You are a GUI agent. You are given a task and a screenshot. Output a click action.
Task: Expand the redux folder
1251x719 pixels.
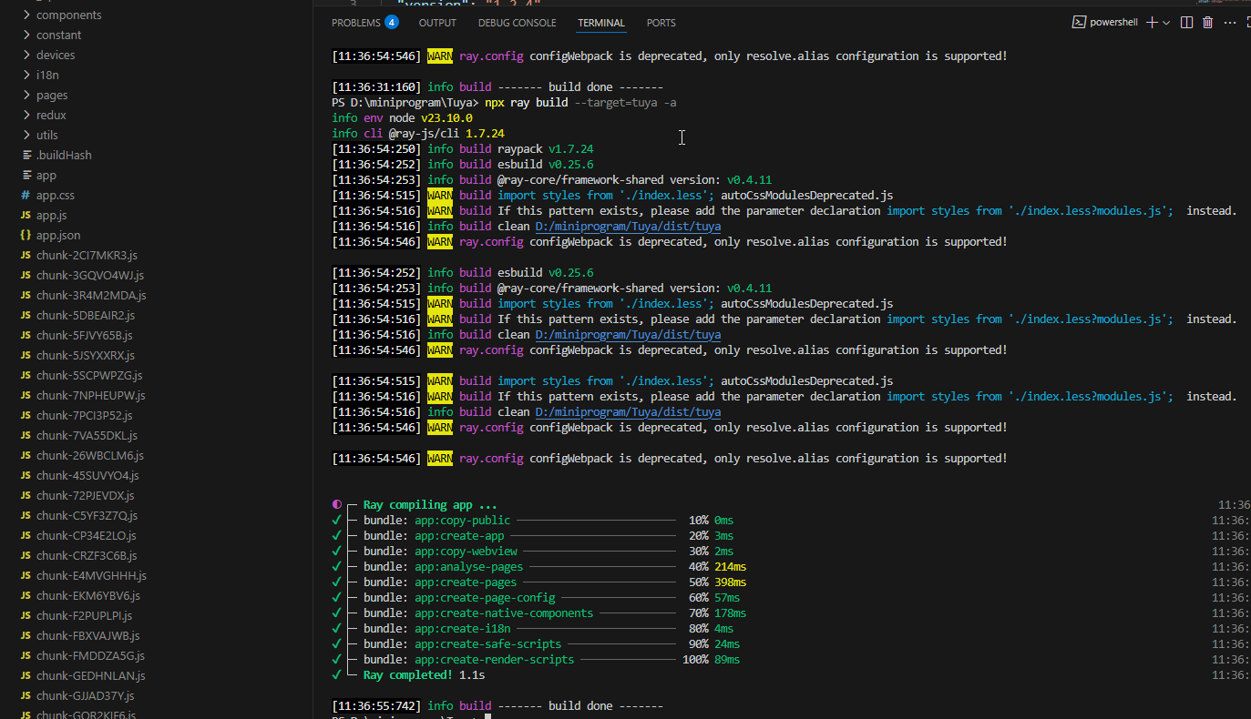pos(26,115)
